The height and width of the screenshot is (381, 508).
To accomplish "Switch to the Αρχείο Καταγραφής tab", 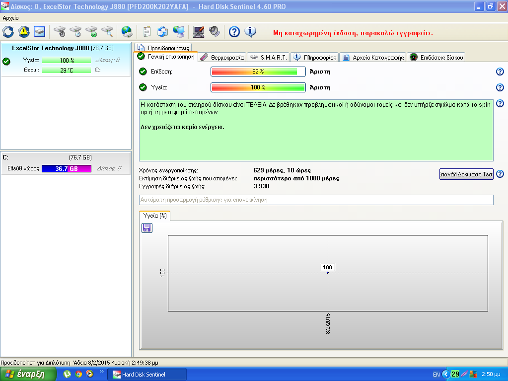I will (x=373, y=57).
